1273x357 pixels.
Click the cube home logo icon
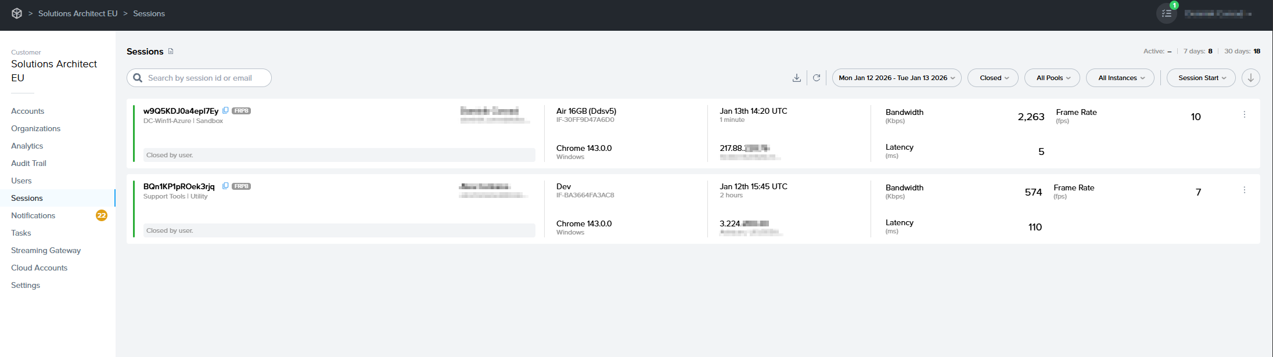click(17, 13)
